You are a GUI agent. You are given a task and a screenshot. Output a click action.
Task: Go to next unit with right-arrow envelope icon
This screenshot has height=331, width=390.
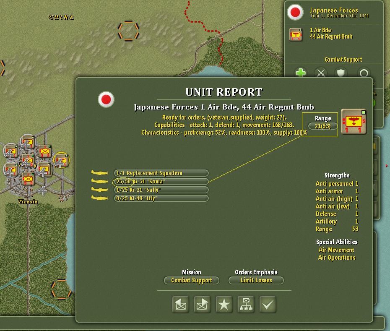pos(202,304)
